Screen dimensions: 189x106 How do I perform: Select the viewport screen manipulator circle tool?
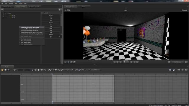(x=74, y=62)
